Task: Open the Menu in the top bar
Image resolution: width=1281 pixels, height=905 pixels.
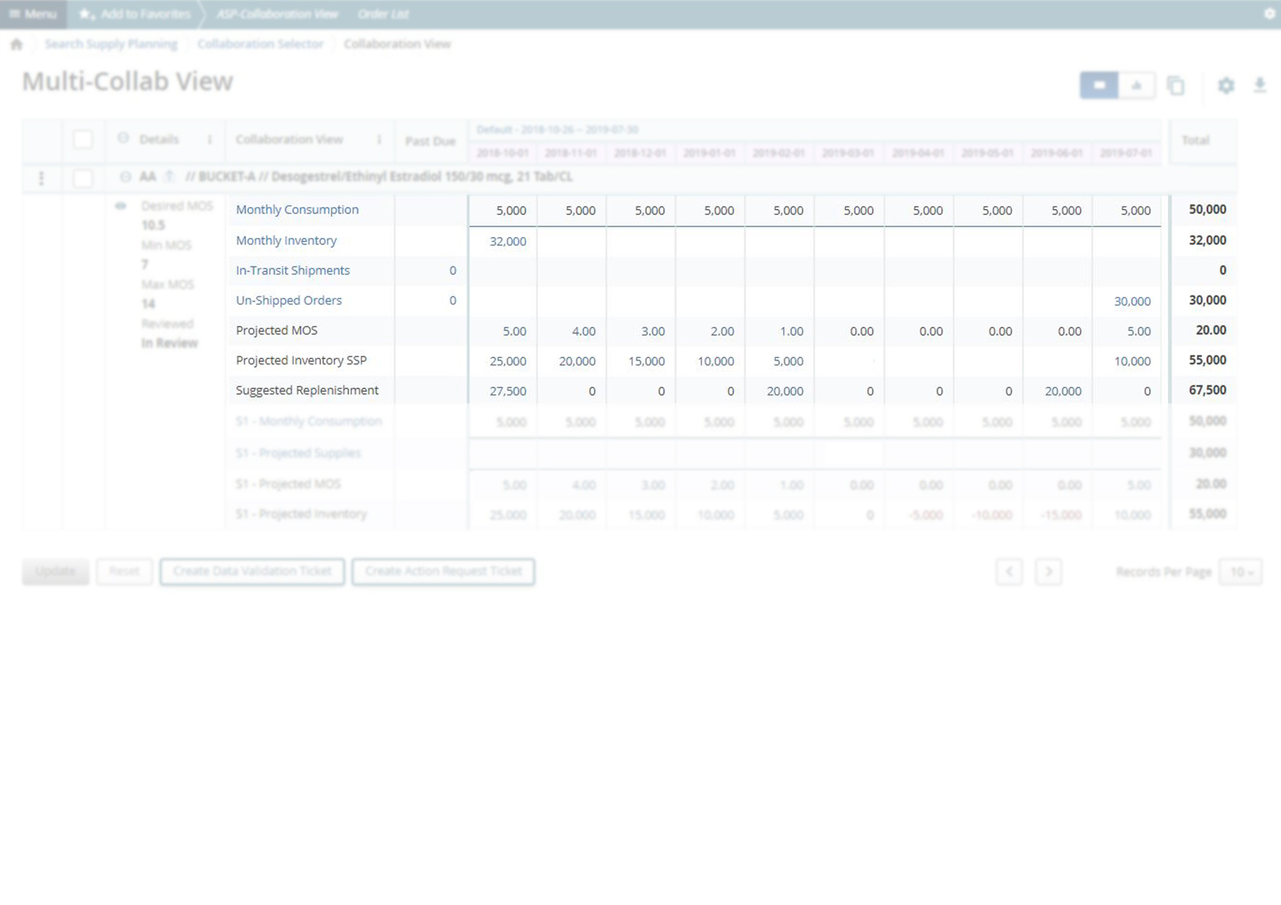Action: [x=33, y=14]
